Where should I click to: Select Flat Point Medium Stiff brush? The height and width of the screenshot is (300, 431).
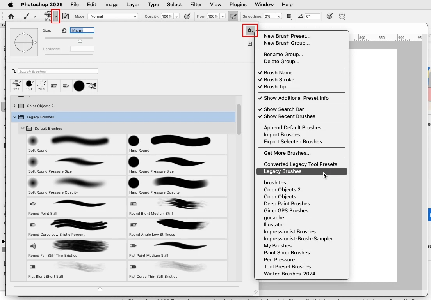point(178,249)
